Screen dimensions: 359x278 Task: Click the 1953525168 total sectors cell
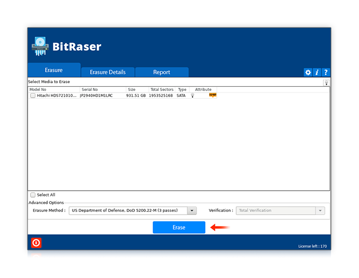(x=161, y=96)
